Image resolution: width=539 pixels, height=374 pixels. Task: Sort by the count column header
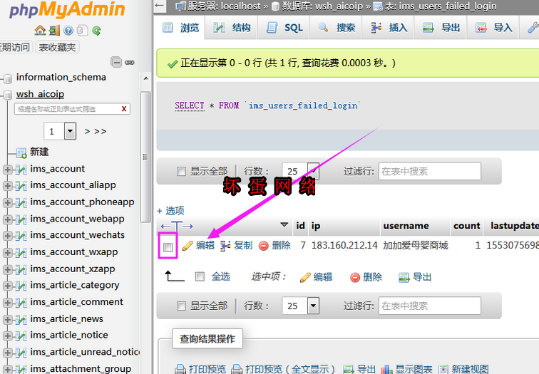466,226
